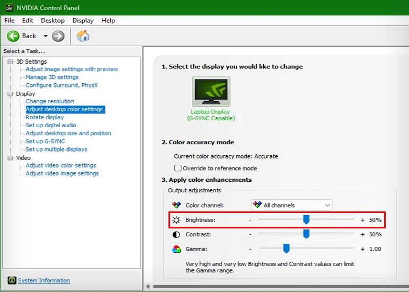Open the Back history dropdown arrow
Image resolution: width=409 pixels, height=292 pixels.
tap(46, 36)
